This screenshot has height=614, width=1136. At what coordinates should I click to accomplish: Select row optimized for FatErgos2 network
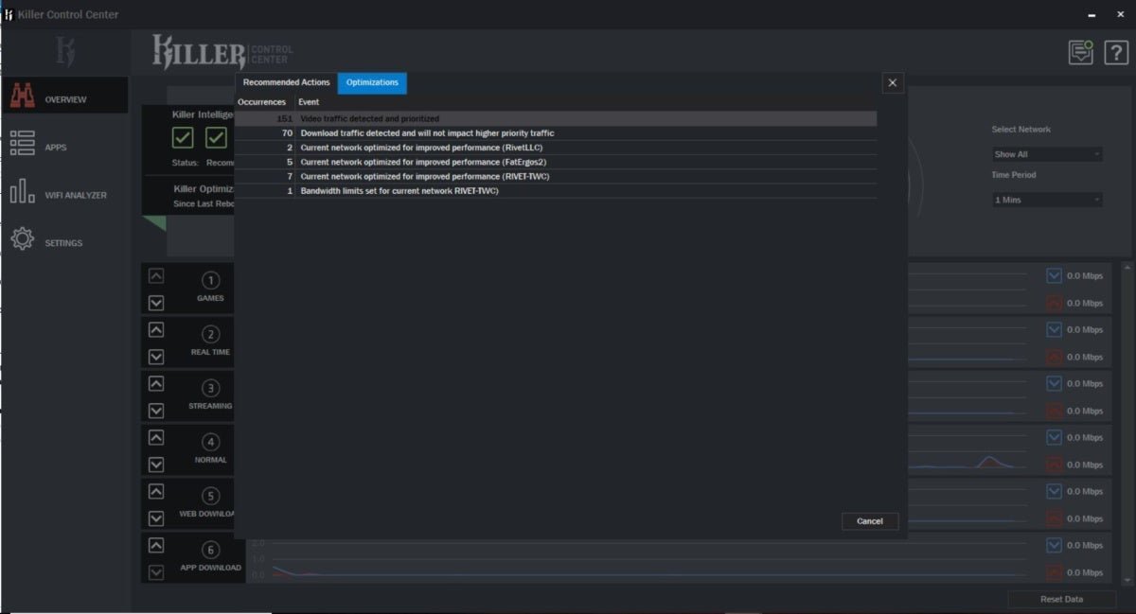[556, 162]
